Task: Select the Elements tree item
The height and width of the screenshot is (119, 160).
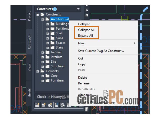Action: [x=52, y=71]
